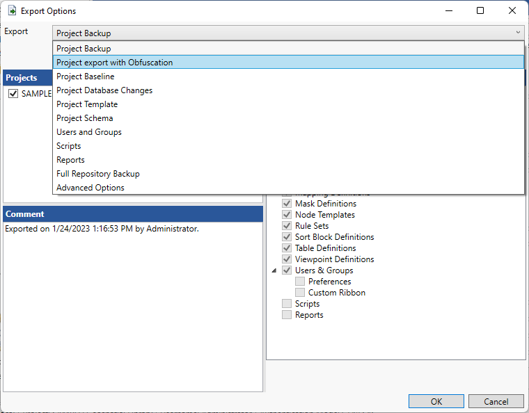Viewport: 529px width, 413px height.
Task: Enable the Scripts checkbox in tree
Action: coord(287,304)
